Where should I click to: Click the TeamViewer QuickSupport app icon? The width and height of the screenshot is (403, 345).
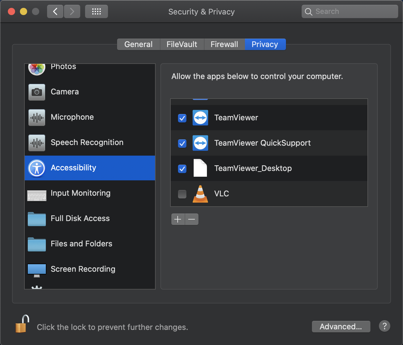coord(200,143)
